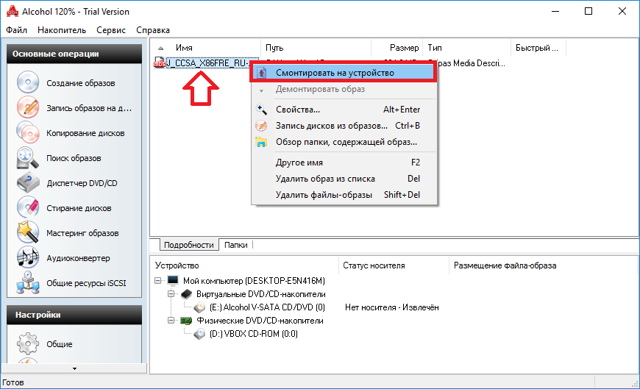Click the Нет носителя - Извлечён status

(x=392, y=307)
